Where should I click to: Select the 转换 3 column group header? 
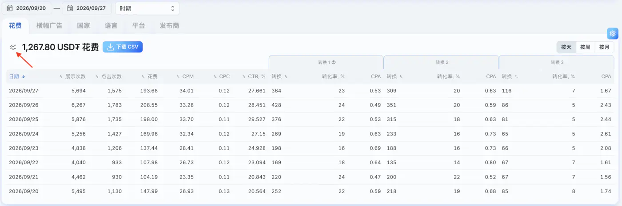[x=557, y=63]
